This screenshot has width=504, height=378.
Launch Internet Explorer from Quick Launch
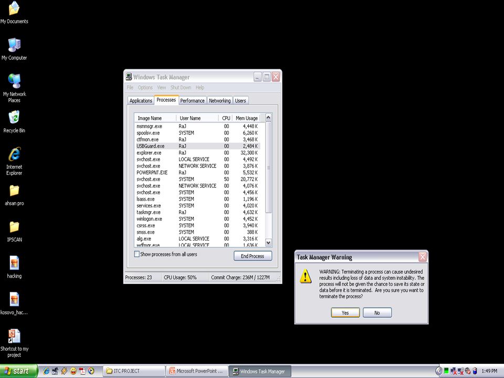[47, 371]
